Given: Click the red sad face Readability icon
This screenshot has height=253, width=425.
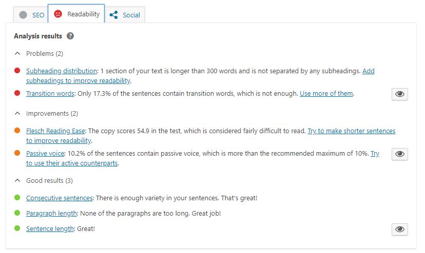Looking at the screenshot, I should 59,14.
